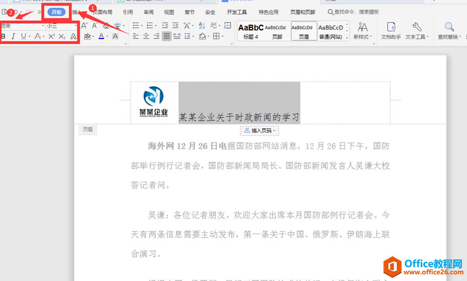Open the 文档助手 tool
This screenshot has height=281, width=467.
tap(391, 31)
